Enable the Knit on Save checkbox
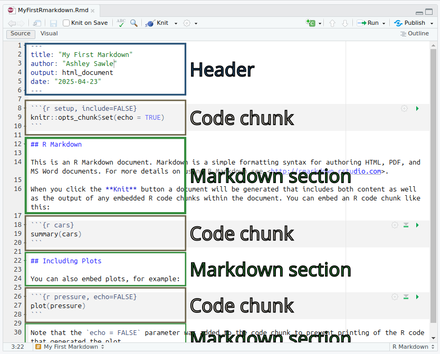 pos(66,23)
